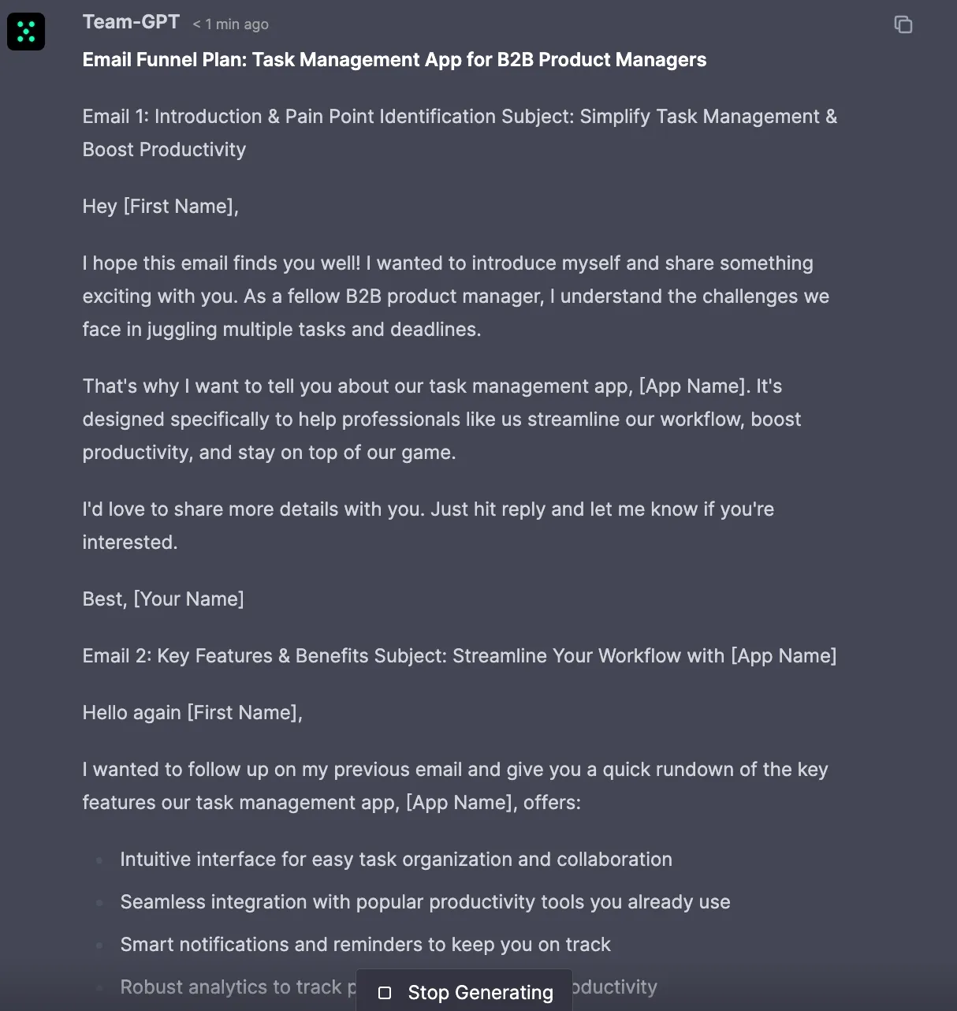This screenshot has width=957, height=1011.
Task: Click the 'Smart notifications' list entry
Action: pyautogui.click(x=365, y=944)
